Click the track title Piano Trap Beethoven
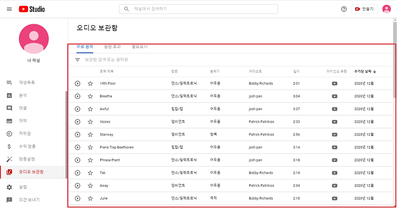 pyautogui.click(x=116, y=147)
